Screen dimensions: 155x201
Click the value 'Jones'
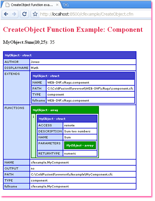[x=35, y=62]
